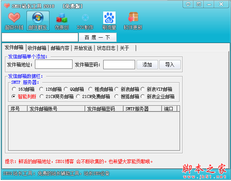Select the 搜狐邮箱 SMTP option
The height and width of the screenshot is (181, 231).
(127, 96)
